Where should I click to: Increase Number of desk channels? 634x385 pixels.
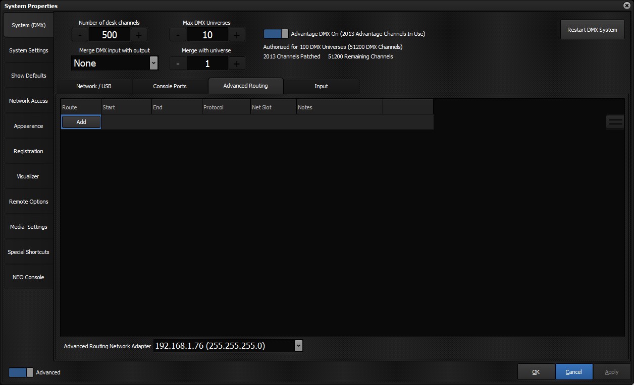138,34
